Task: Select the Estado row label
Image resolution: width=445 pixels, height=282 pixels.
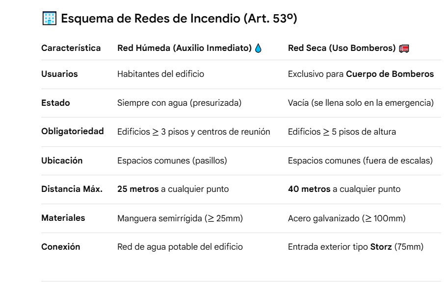Action: pyautogui.click(x=55, y=103)
